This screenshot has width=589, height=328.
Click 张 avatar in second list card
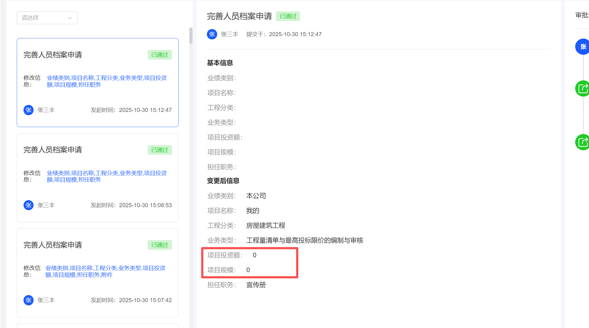(x=28, y=205)
